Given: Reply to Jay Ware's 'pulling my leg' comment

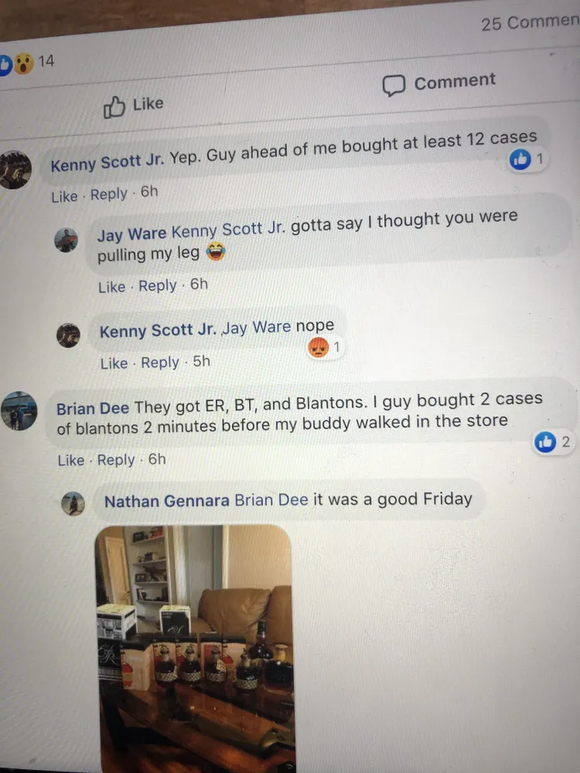Looking at the screenshot, I should click(157, 285).
